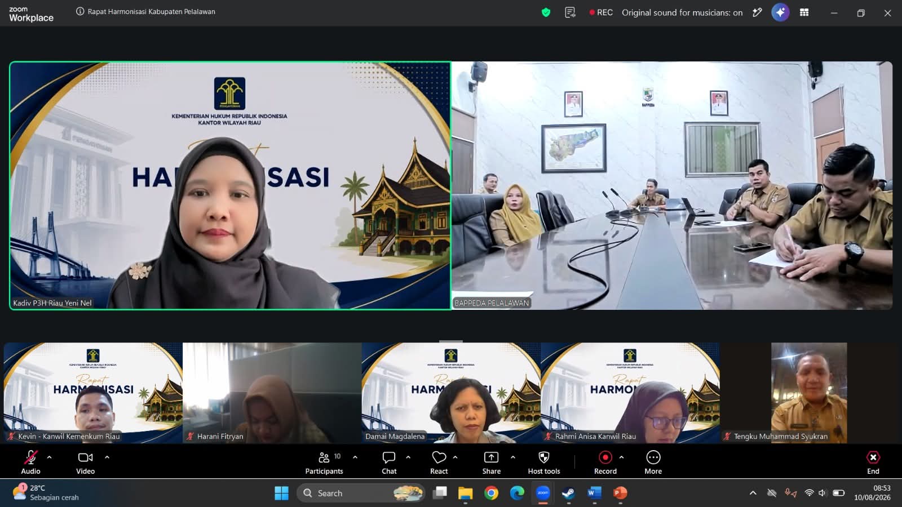Expand record options caret
Image resolution: width=902 pixels, height=507 pixels.
[x=622, y=457]
